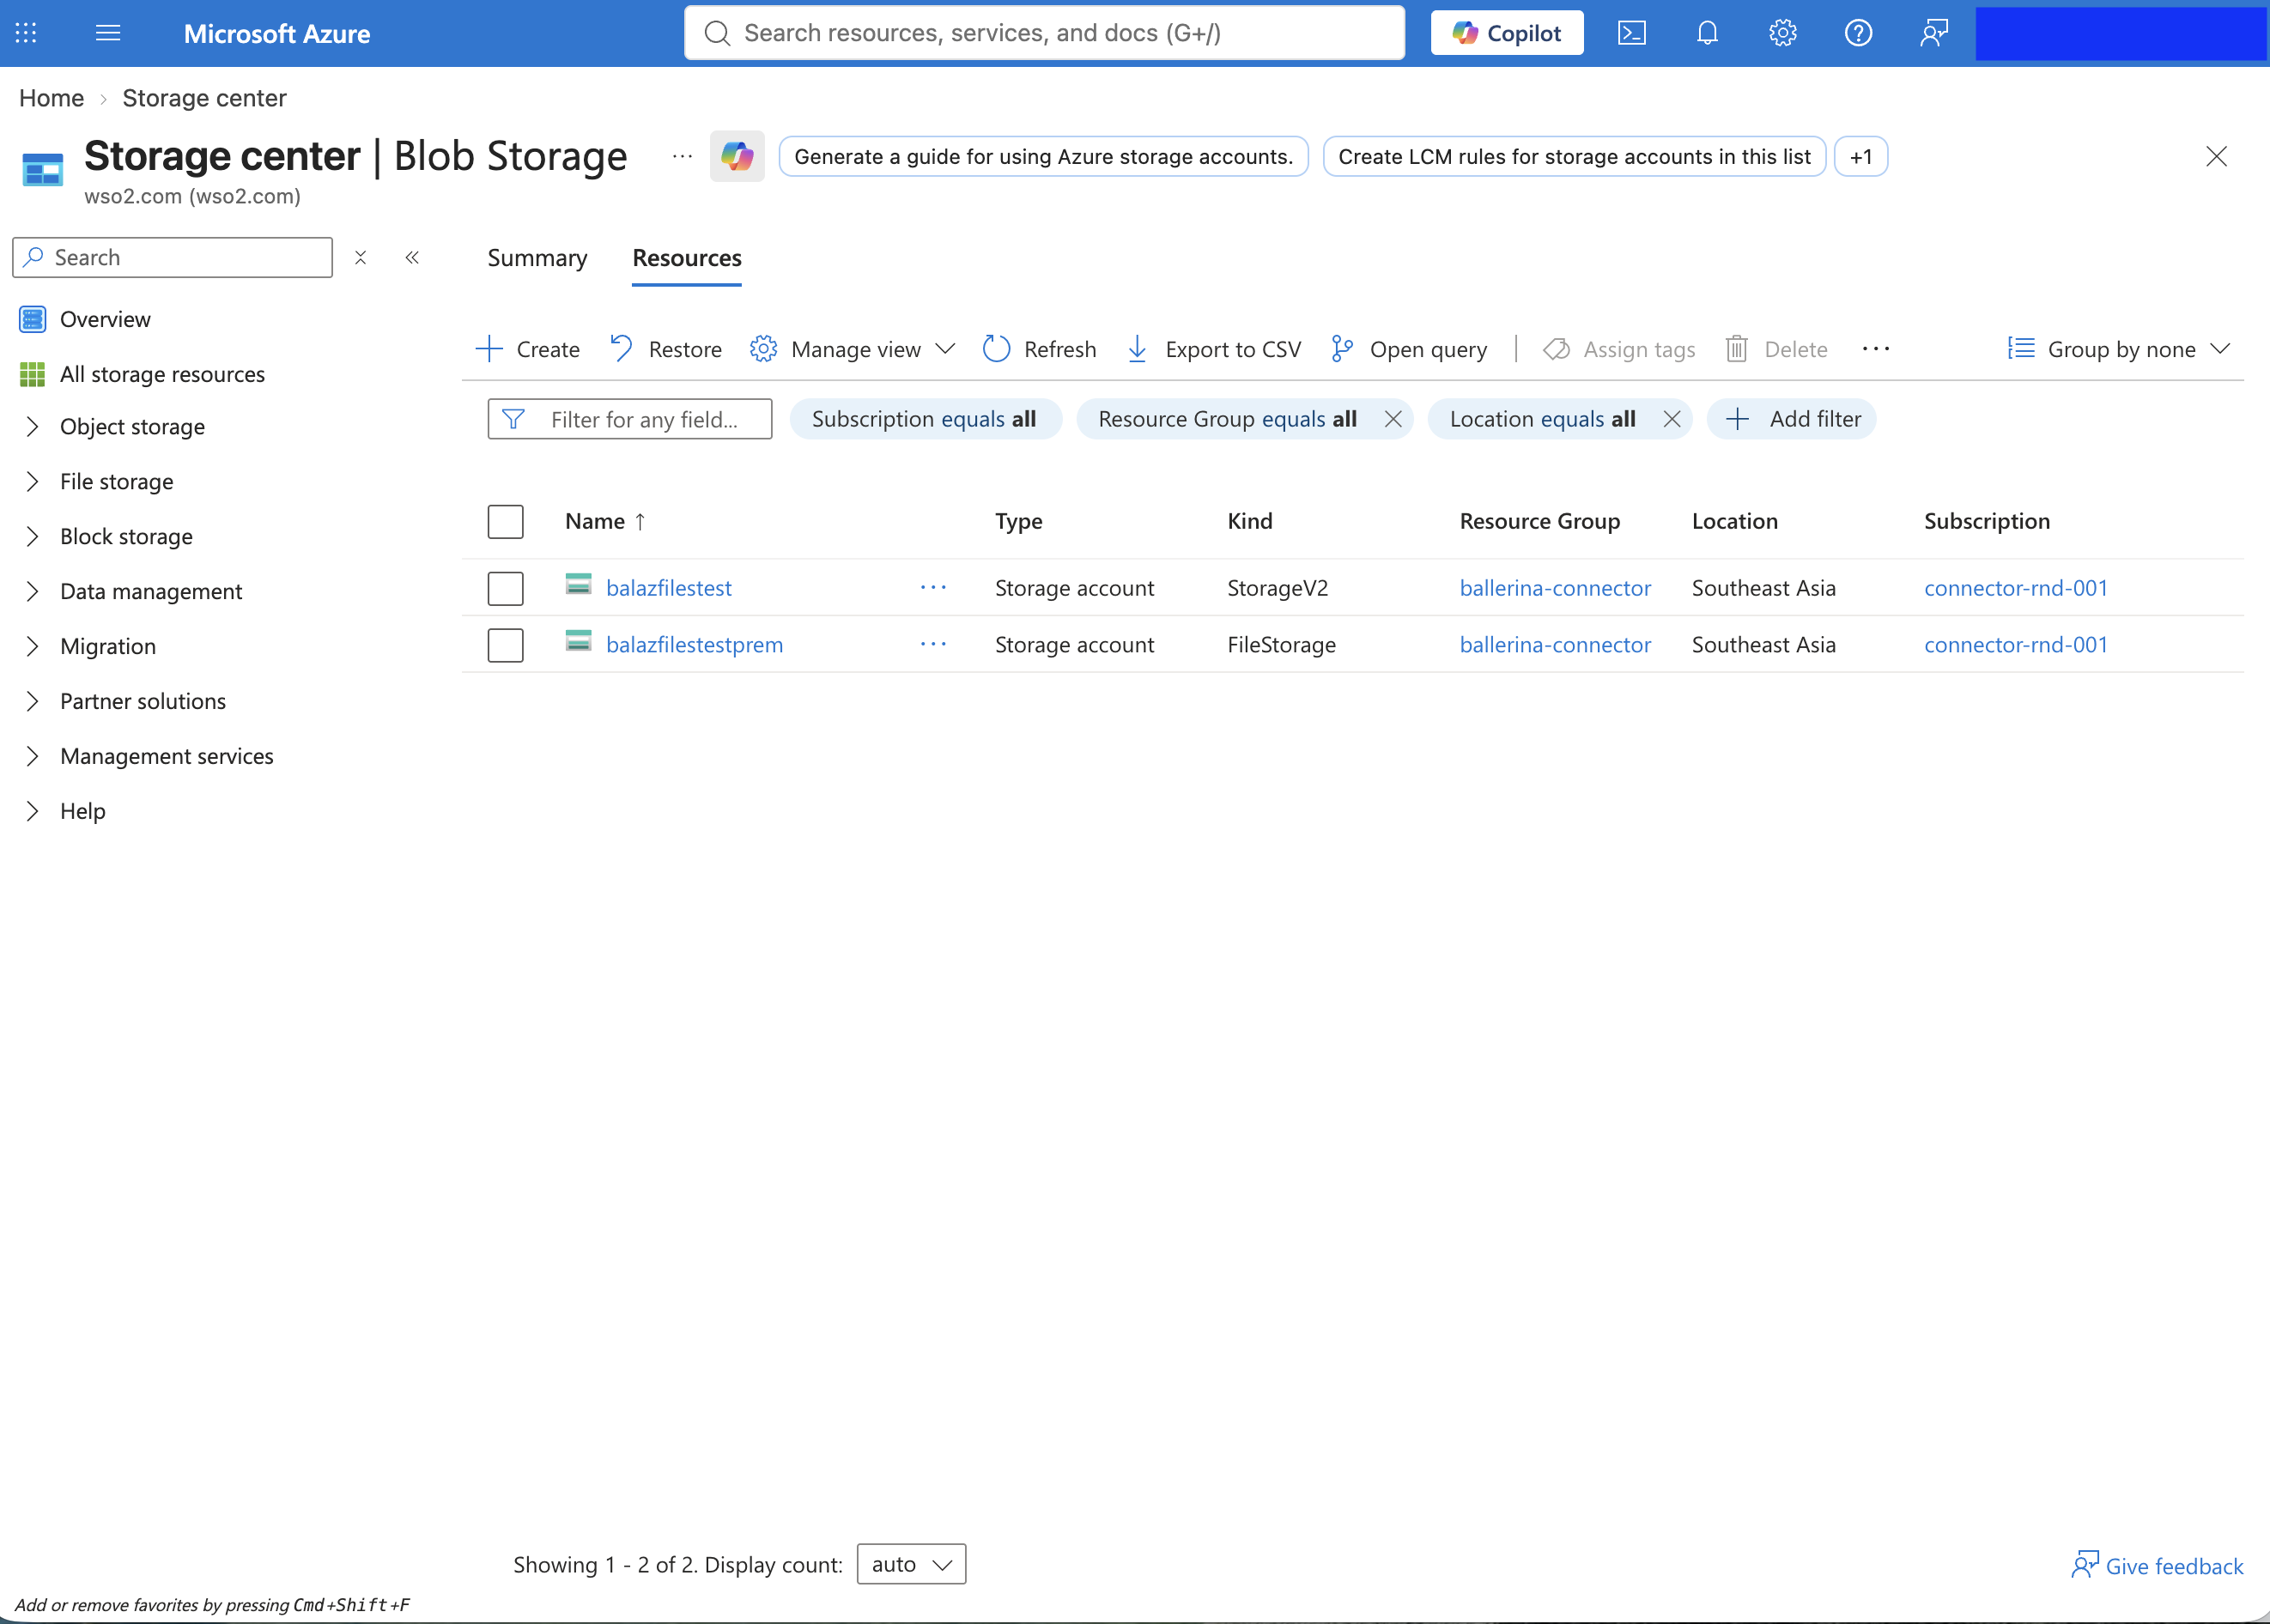
Task: Go to Home breadcrumb
Action: coord(51,98)
